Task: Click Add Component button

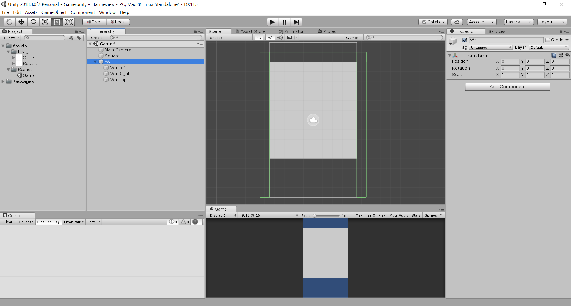Action: click(x=508, y=86)
